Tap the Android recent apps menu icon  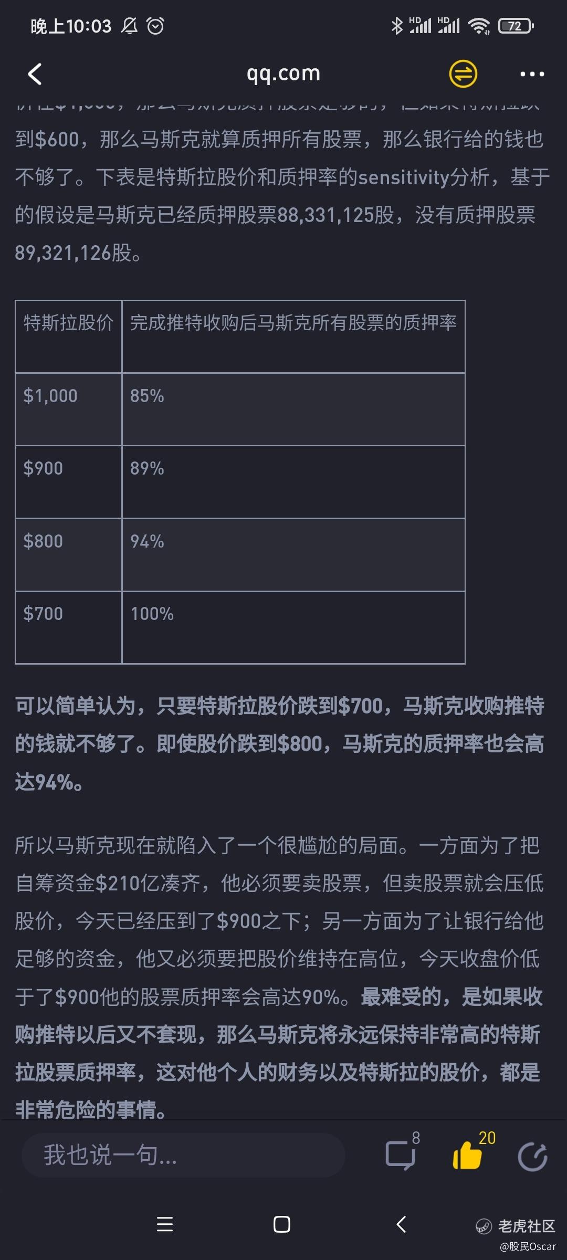click(x=165, y=1224)
